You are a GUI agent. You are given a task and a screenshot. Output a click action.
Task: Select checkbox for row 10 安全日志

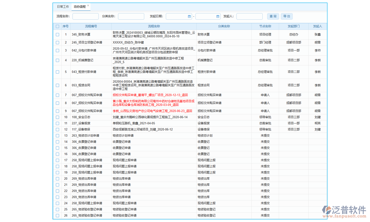pos(57,117)
